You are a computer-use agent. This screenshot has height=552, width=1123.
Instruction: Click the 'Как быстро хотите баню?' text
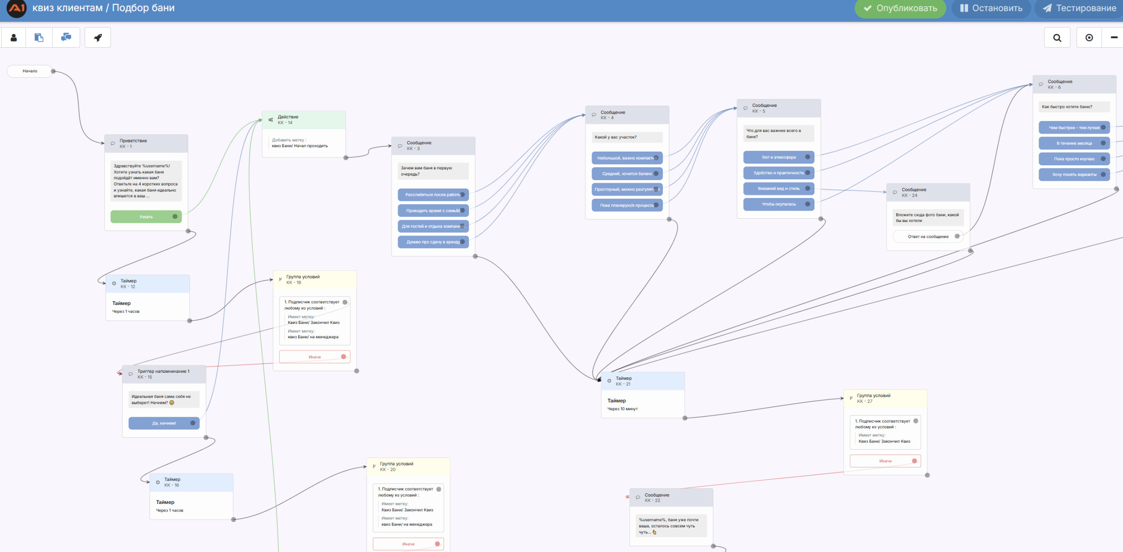click(x=1067, y=107)
